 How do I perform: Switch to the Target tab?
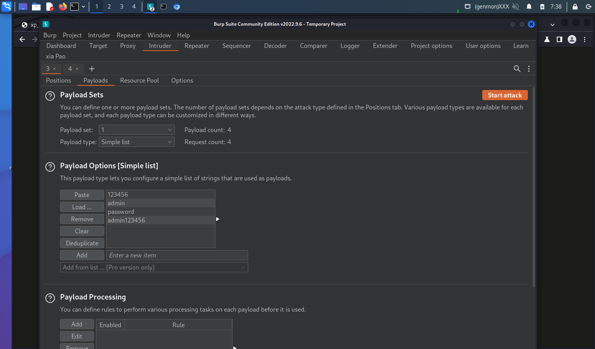[98, 46]
